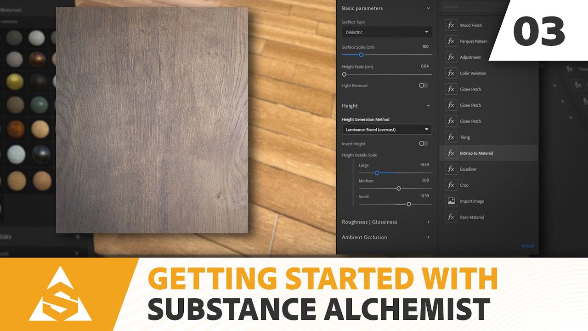Click the fx icon of Base Material layer
The height and width of the screenshot is (331, 588).
tap(451, 217)
